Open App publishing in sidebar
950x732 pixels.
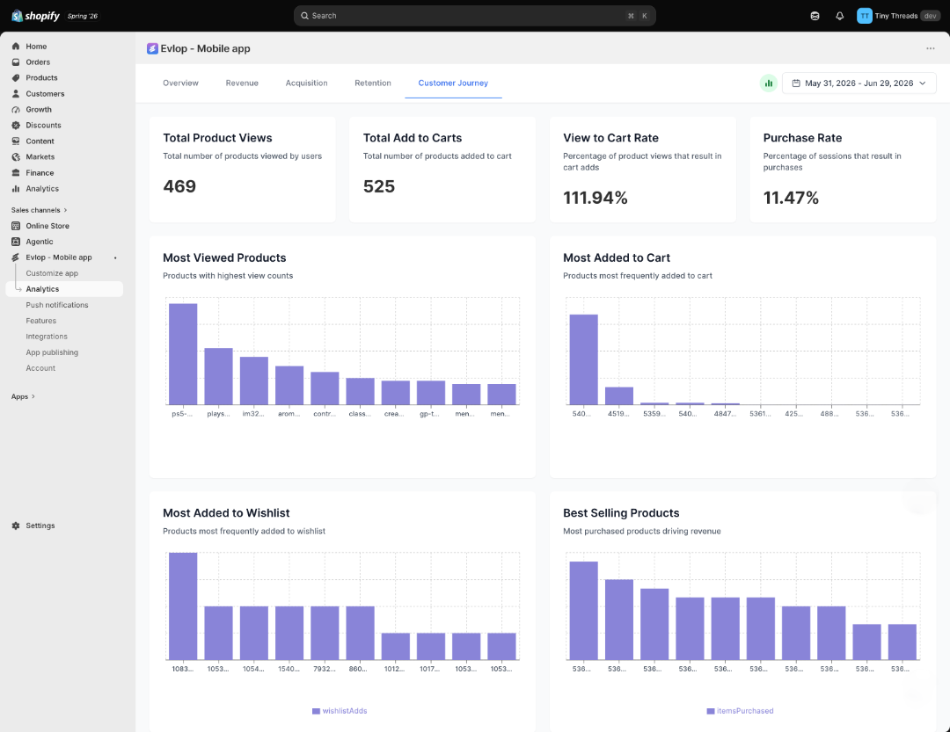click(52, 352)
